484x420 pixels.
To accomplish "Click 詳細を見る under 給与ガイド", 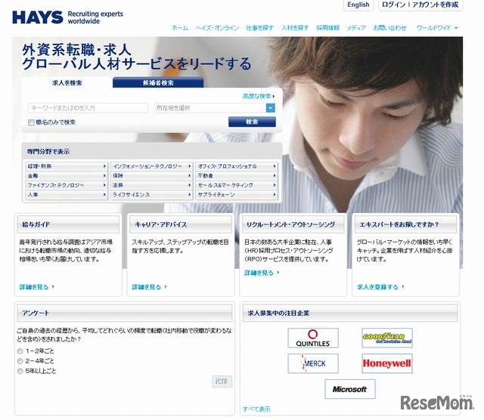I will [37, 287].
